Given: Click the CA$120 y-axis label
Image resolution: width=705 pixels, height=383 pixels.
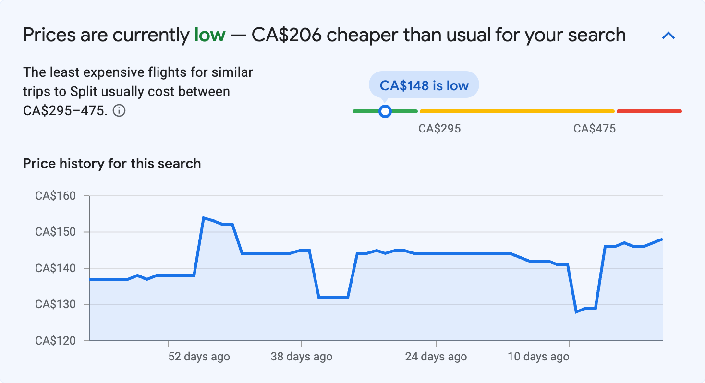Looking at the screenshot, I should pyautogui.click(x=56, y=341).
